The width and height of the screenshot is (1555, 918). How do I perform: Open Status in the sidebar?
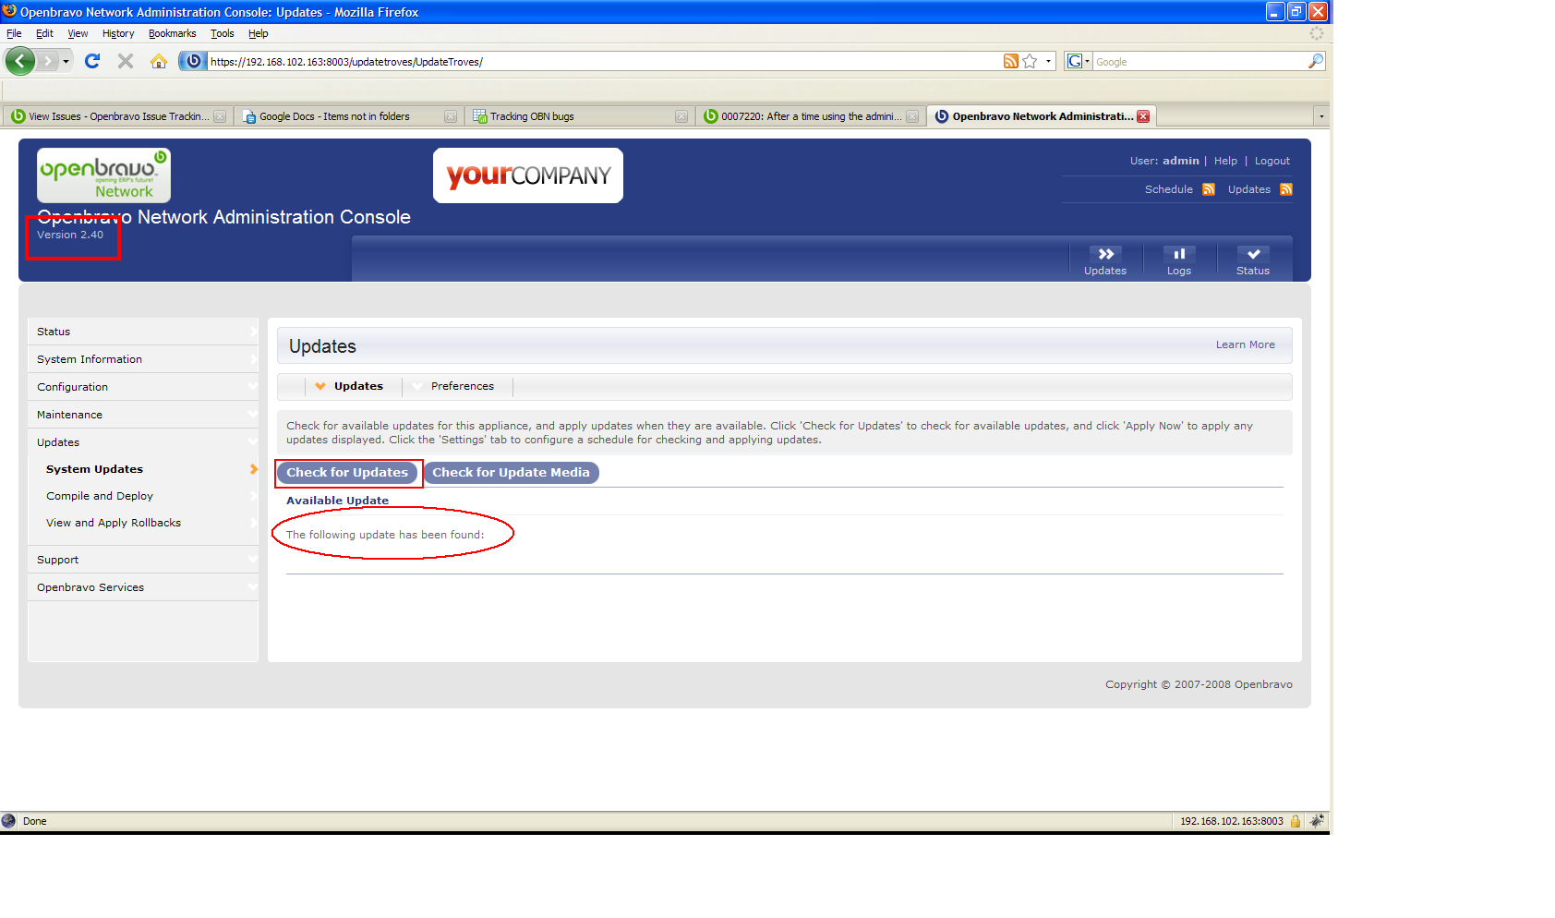[x=142, y=332]
